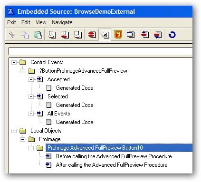The height and width of the screenshot is (182, 201).
Task: Select Generated Code under All Events
Action: (75, 122)
